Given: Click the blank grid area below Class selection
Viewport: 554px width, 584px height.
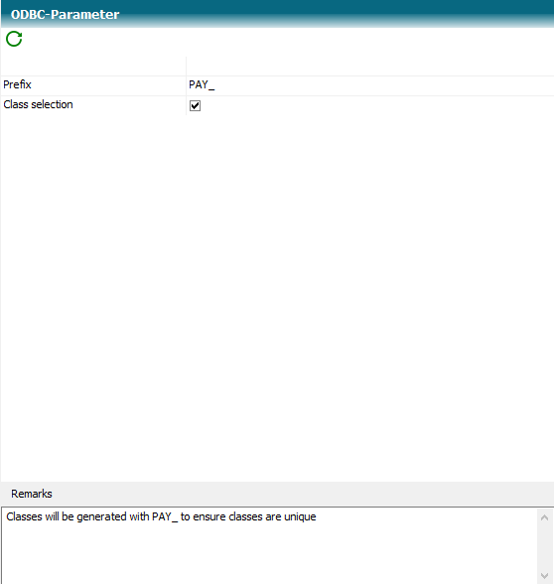Looking at the screenshot, I should click(277, 298).
